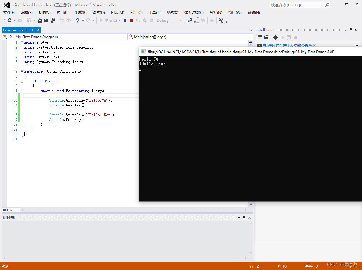This screenshot has height=270, width=362.
Task: Click the New Project toolbar icon
Action: [29, 20]
